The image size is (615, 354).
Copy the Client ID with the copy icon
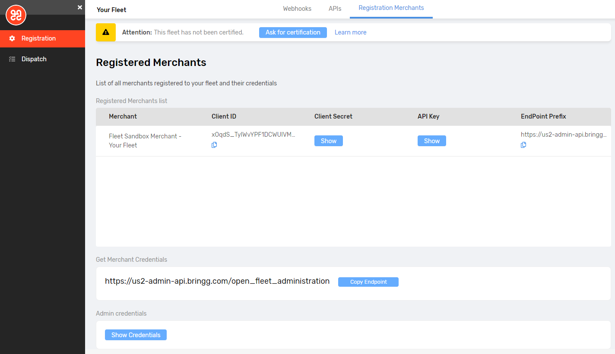(214, 145)
